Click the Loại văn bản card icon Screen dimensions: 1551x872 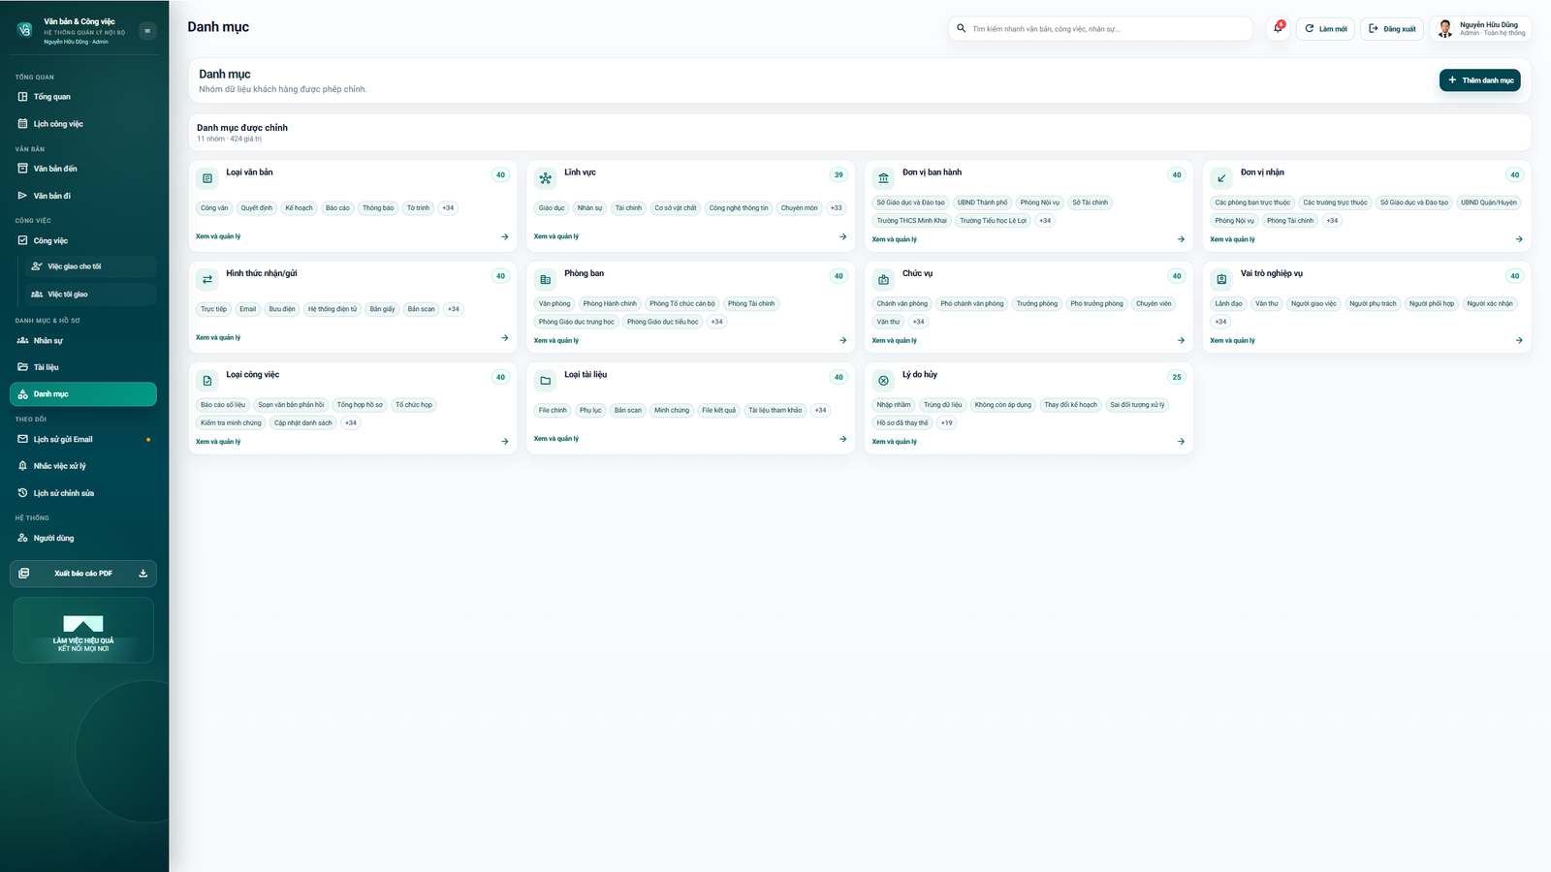click(x=207, y=178)
